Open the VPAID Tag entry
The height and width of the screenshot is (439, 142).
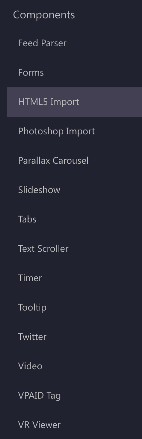coord(75,396)
